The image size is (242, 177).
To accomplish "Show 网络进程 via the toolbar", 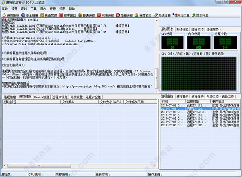I will pos(105,15).
